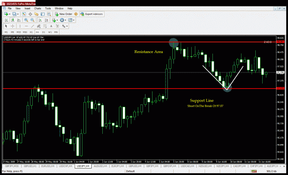Screen dimensions: 288x175
Task: Open the MetaEditor diamond icon
Action: click(x=76, y=14)
